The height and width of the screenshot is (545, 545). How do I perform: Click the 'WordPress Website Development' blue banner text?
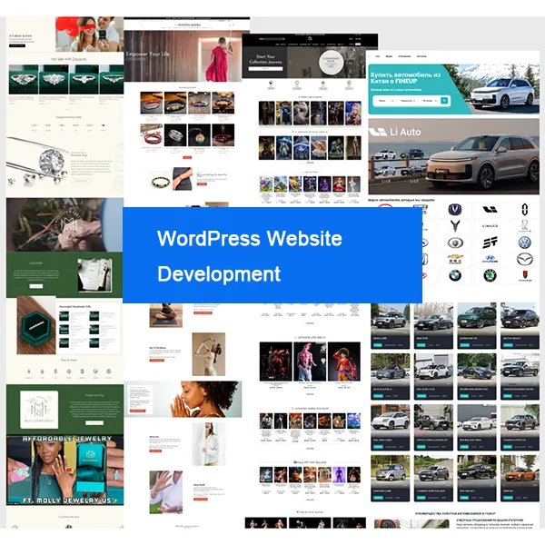click(250, 256)
